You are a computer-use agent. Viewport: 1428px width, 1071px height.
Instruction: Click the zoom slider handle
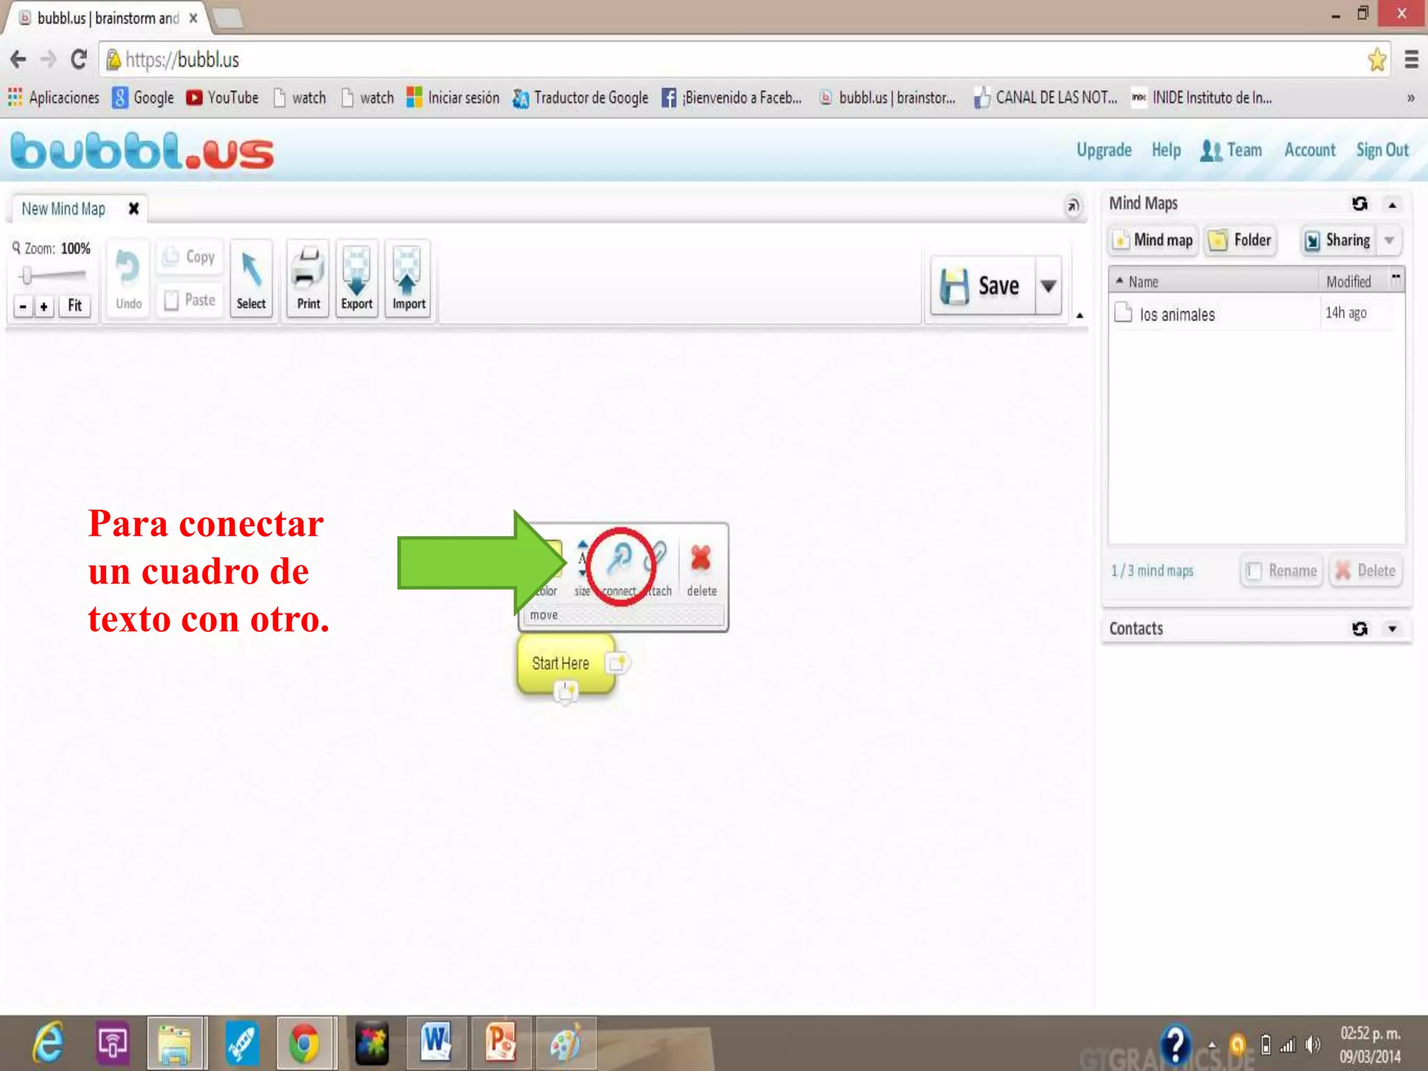pos(26,275)
